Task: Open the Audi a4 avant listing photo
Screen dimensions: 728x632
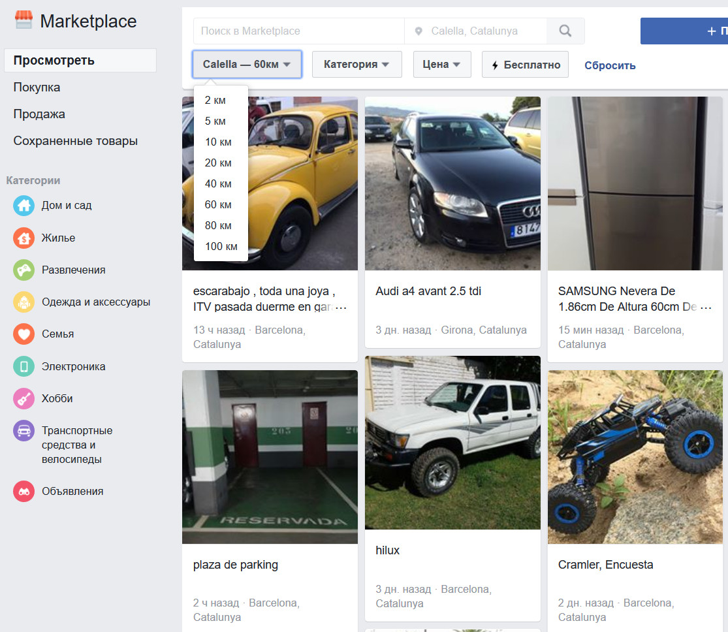Action: tap(452, 183)
